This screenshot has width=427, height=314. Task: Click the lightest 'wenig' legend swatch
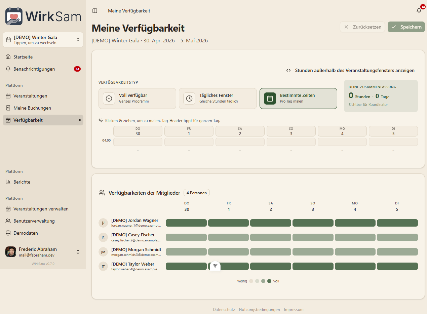(x=251, y=281)
